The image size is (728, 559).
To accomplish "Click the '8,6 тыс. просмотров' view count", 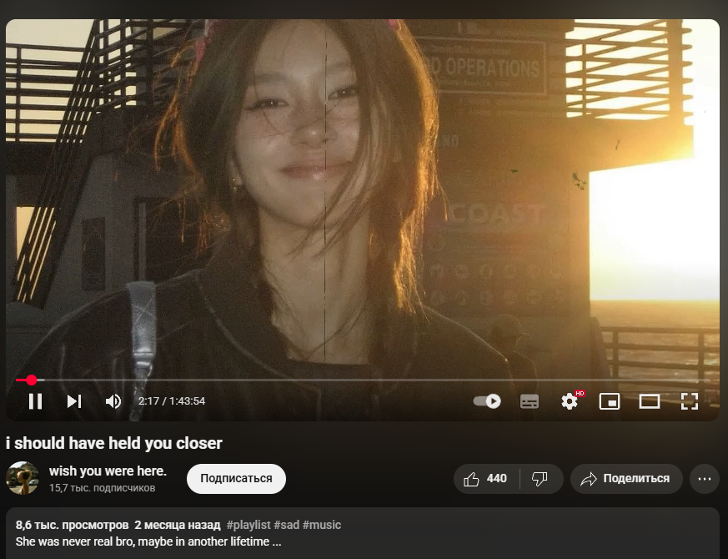I will (72, 525).
